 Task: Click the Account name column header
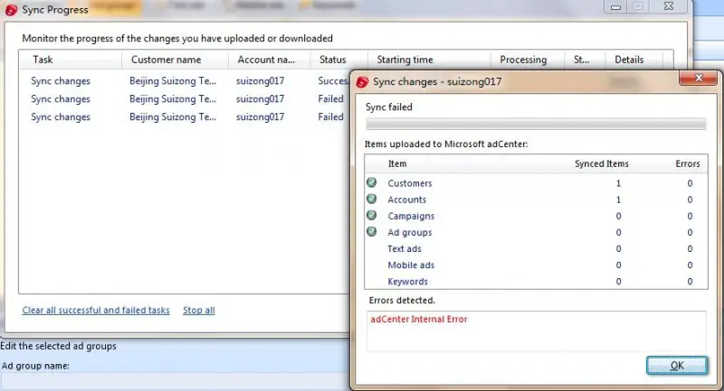(269, 60)
